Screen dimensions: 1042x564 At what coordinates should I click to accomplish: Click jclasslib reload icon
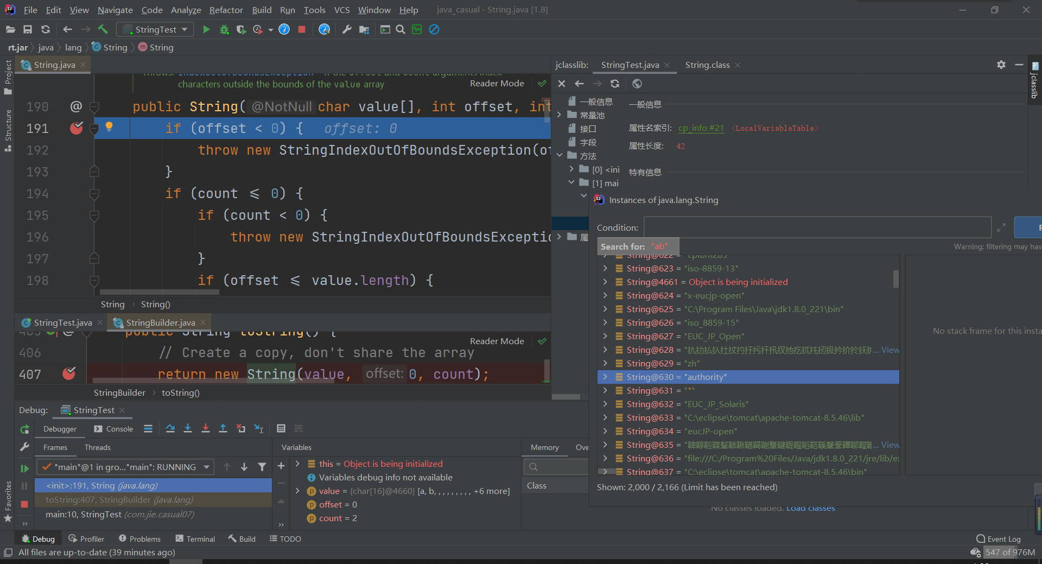[x=615, y=84]
